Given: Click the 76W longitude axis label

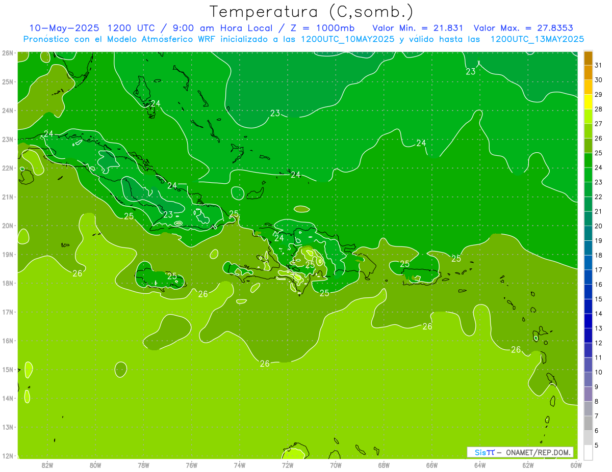Looking at the screenshot, I should [x=191, y=465].
